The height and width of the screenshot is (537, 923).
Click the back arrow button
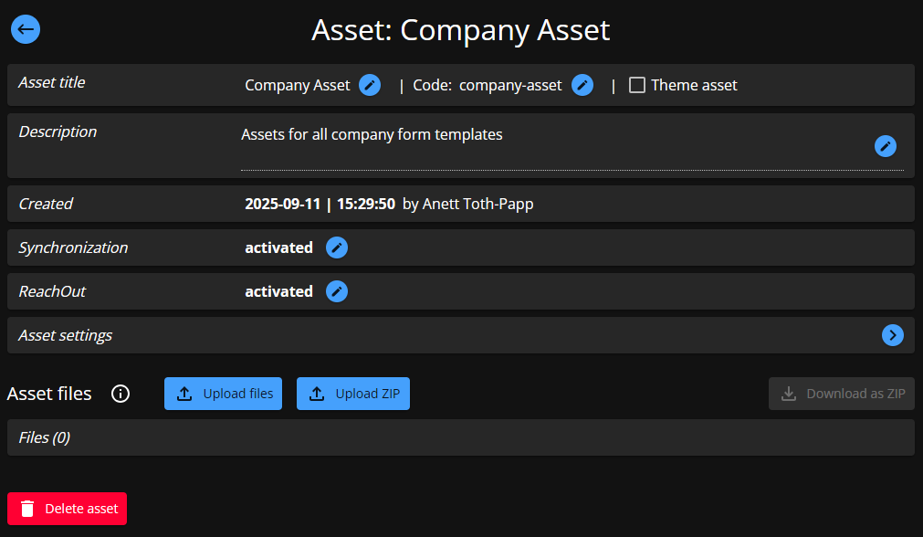tap(26, 29)
